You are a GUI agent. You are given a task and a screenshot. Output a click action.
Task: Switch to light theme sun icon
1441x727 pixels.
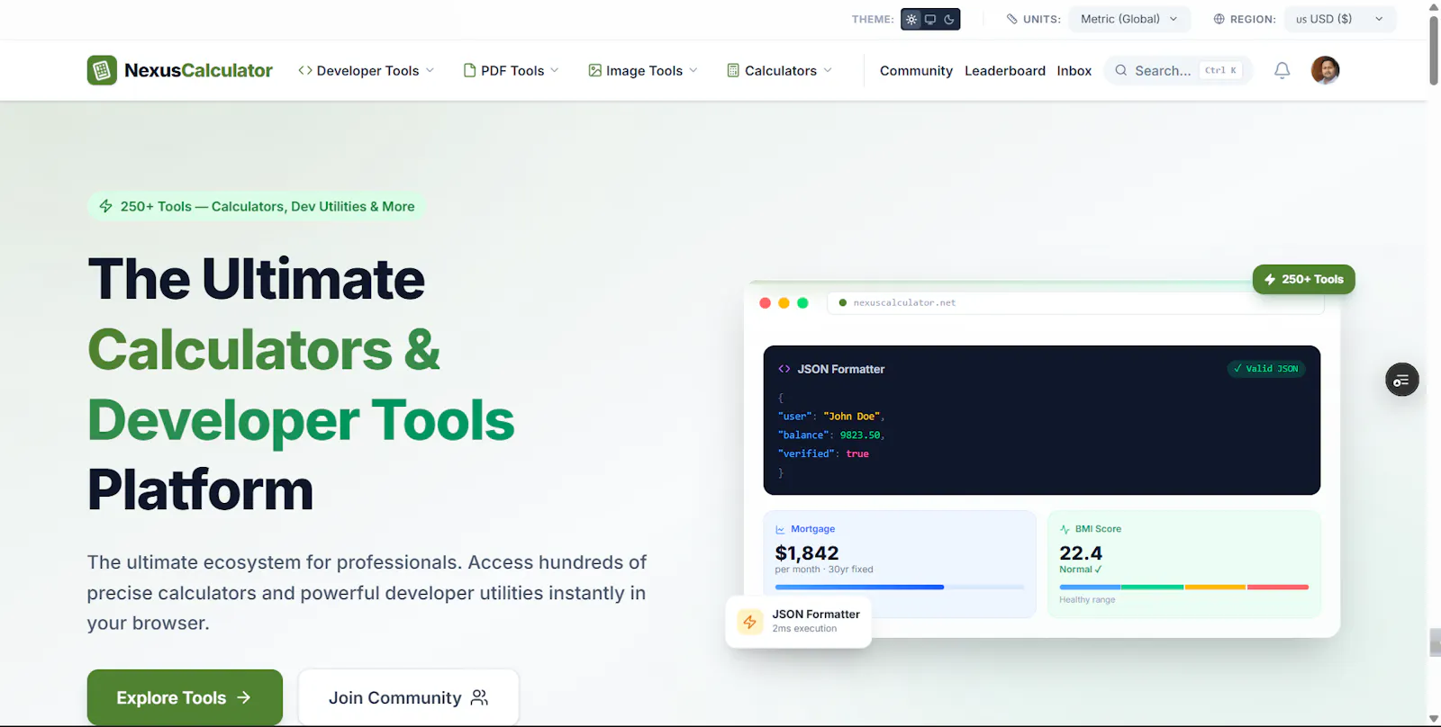pyautogui.click(x=911, y=19)
